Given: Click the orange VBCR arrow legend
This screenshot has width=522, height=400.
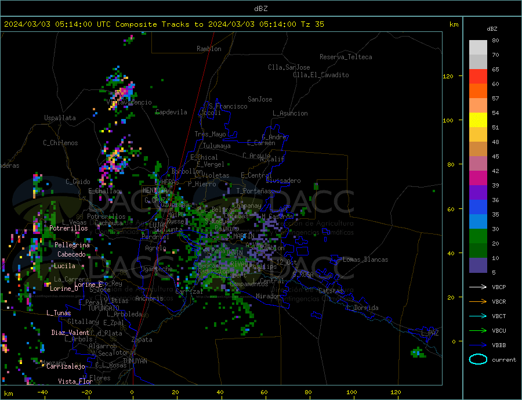Looking at the screenshot, I should 478,302.
